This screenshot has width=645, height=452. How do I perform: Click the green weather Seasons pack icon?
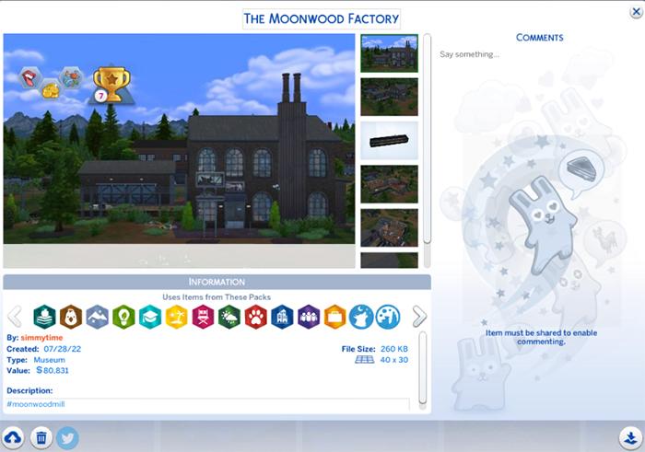click(229, 317)
